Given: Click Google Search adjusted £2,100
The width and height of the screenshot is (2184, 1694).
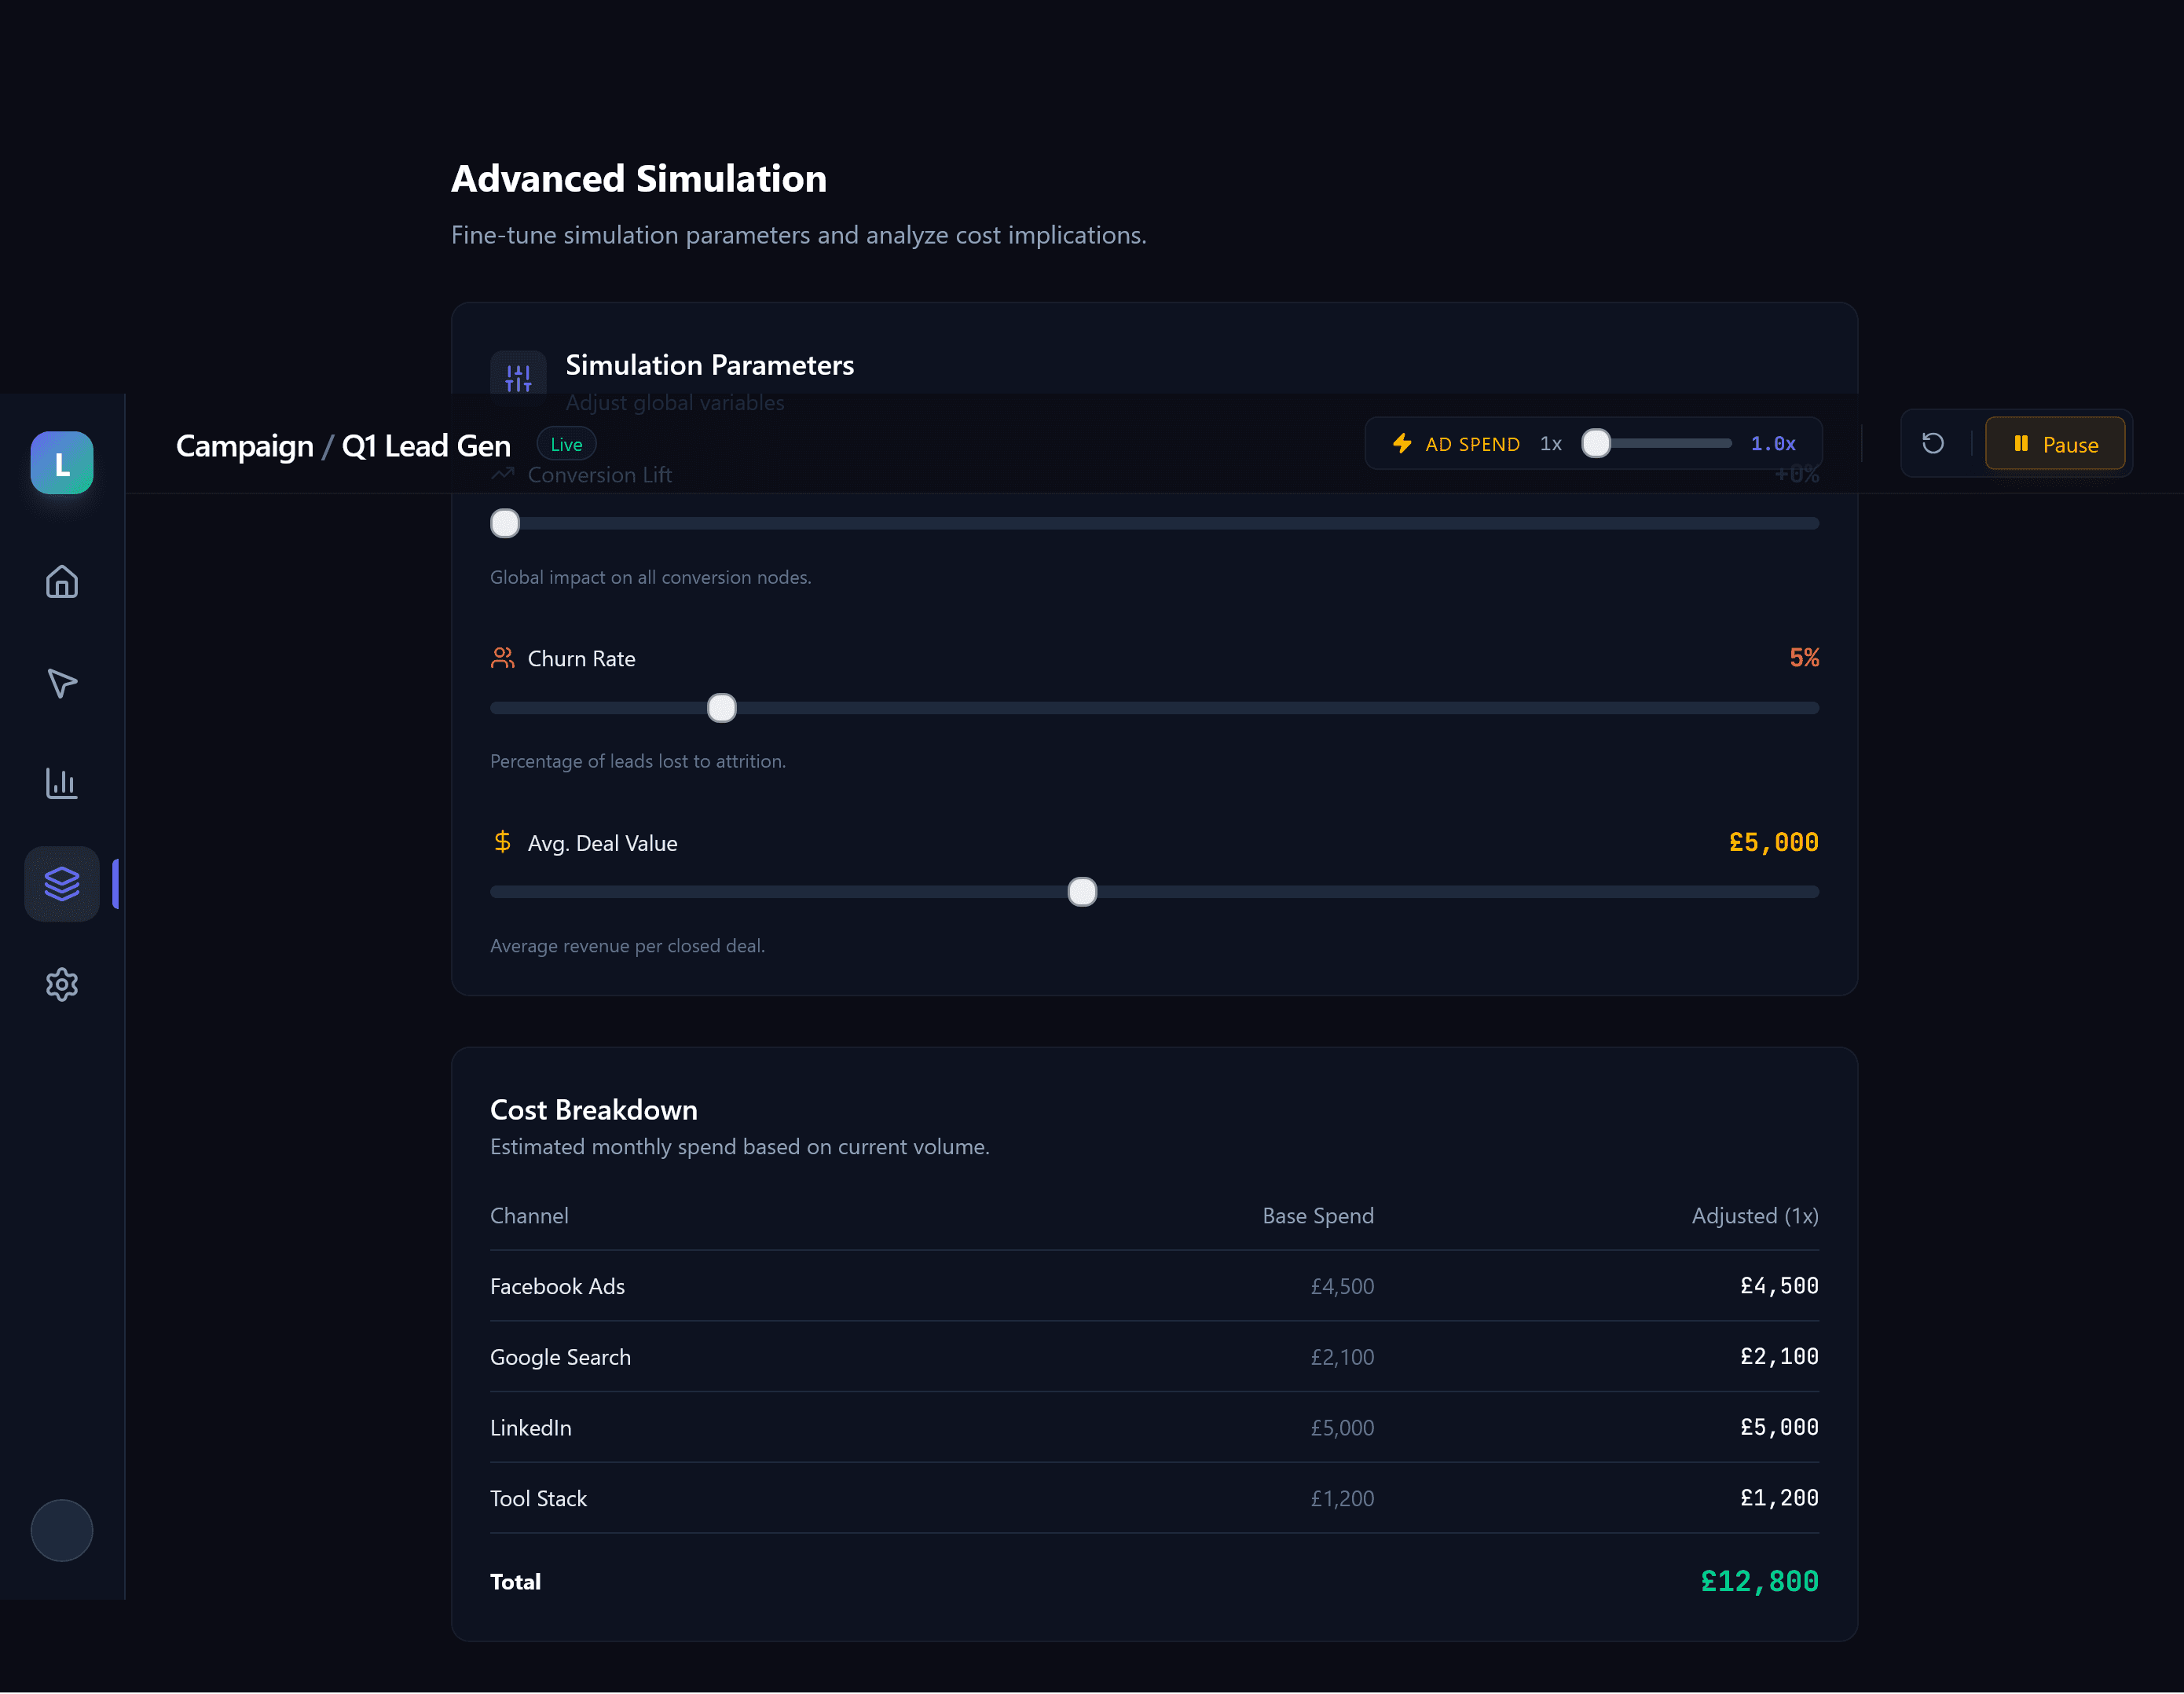Looking at the screenshot, I should coord(1779,1357).
